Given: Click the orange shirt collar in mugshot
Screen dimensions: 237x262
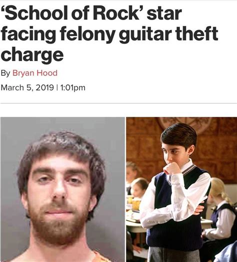Looking at the screenshot, I should pos(100,256).
